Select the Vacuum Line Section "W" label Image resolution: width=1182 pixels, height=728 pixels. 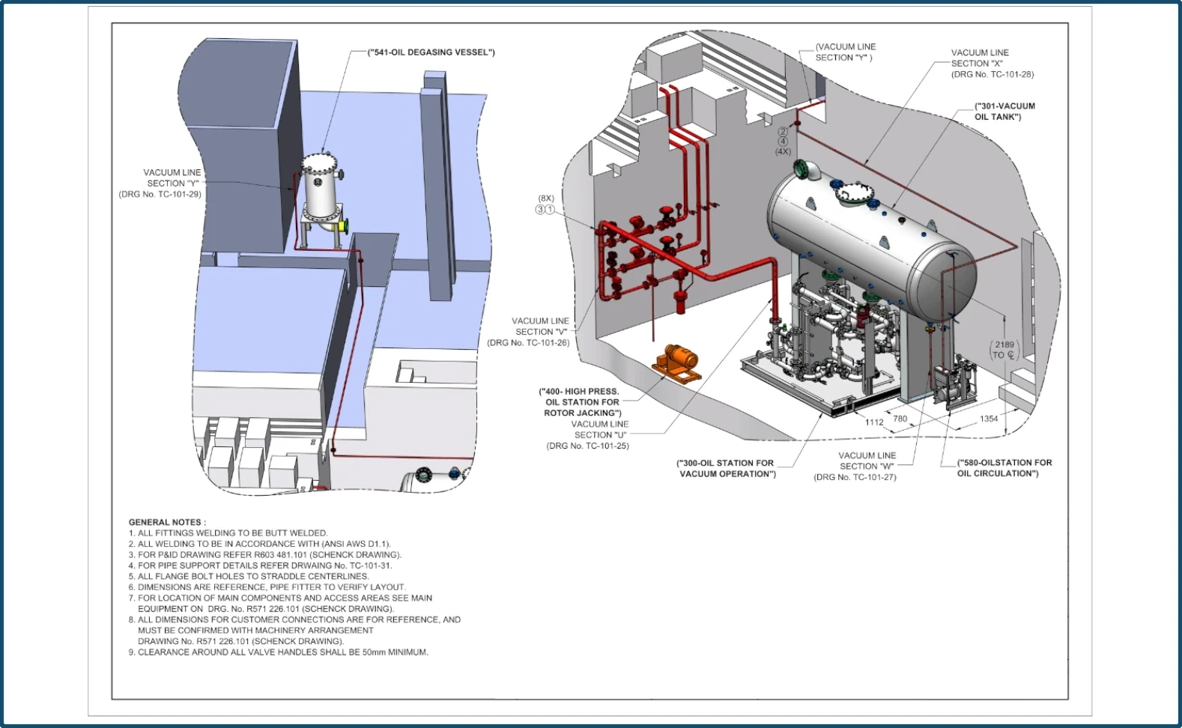point(867,461)
